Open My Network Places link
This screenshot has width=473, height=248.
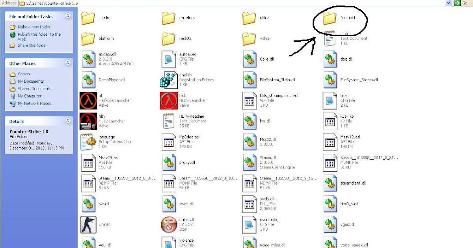coord(34,103)
